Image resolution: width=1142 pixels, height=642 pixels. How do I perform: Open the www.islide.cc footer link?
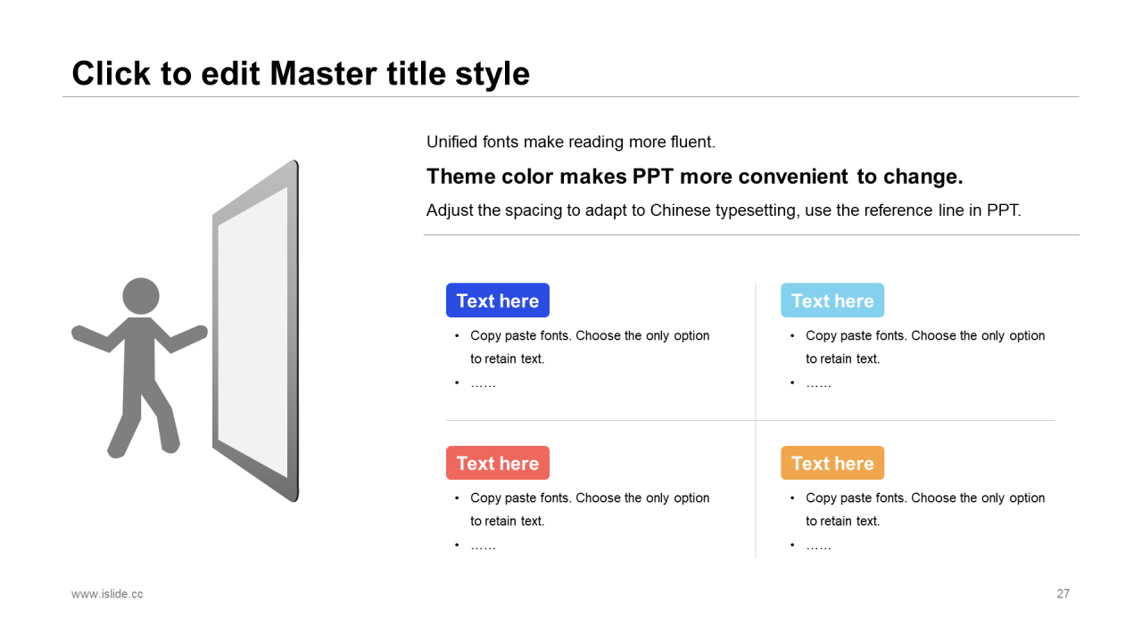[107, 594]
